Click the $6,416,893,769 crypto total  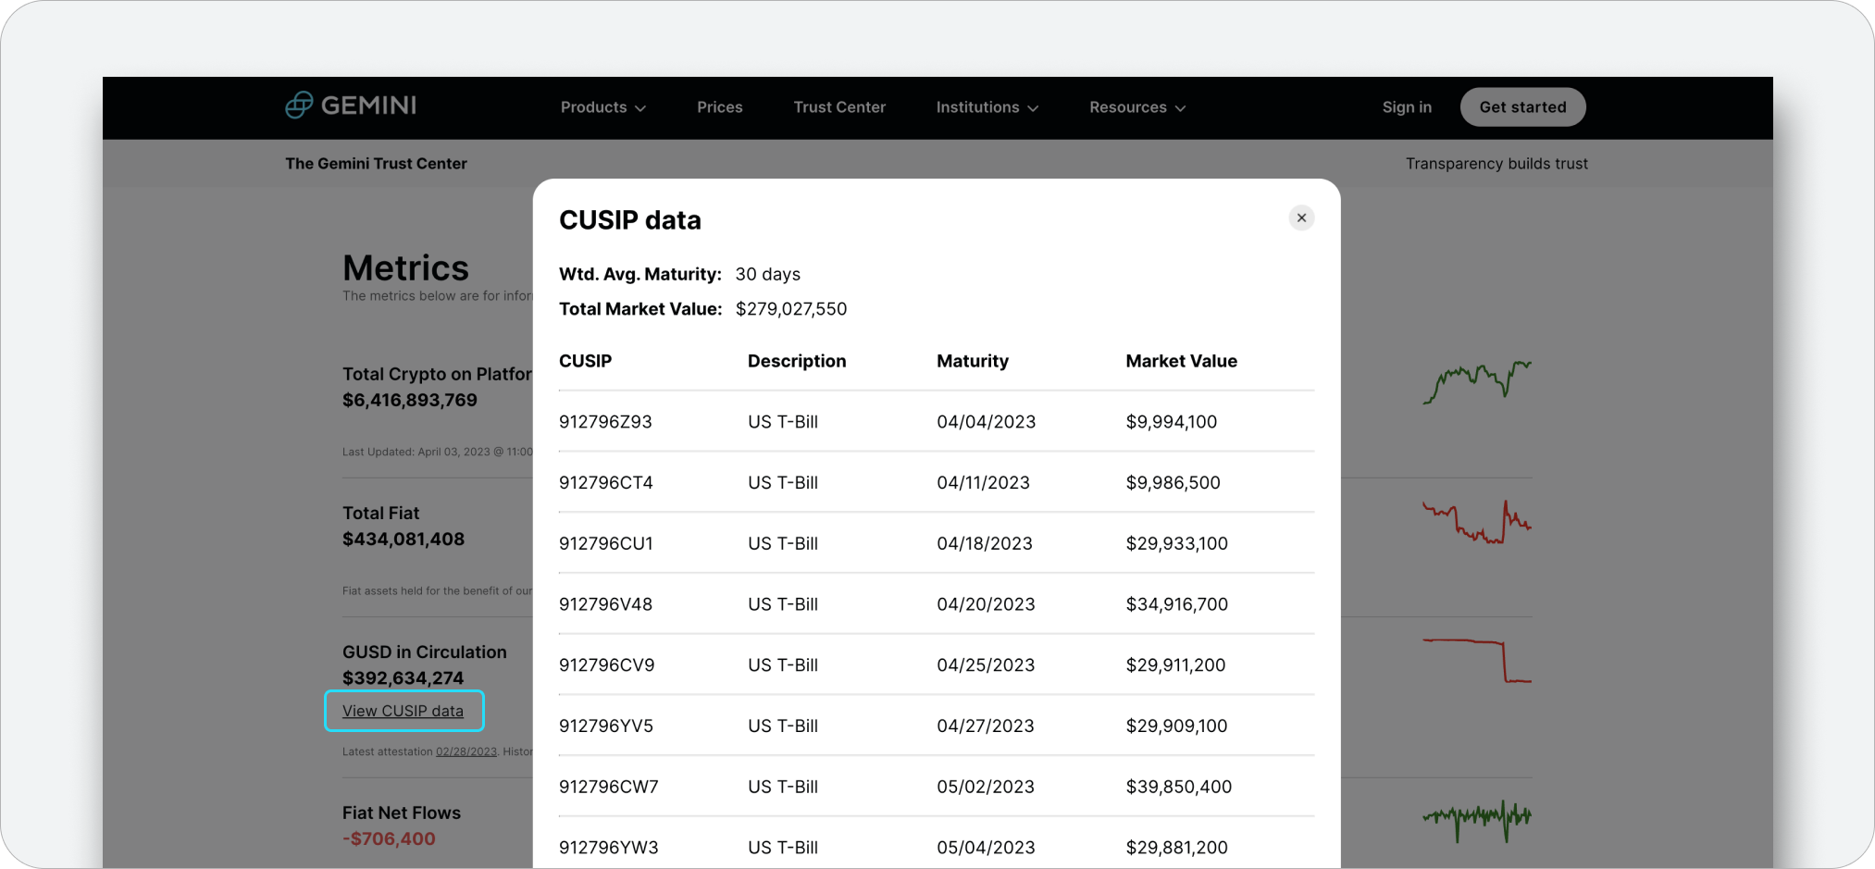pos(410,401)
